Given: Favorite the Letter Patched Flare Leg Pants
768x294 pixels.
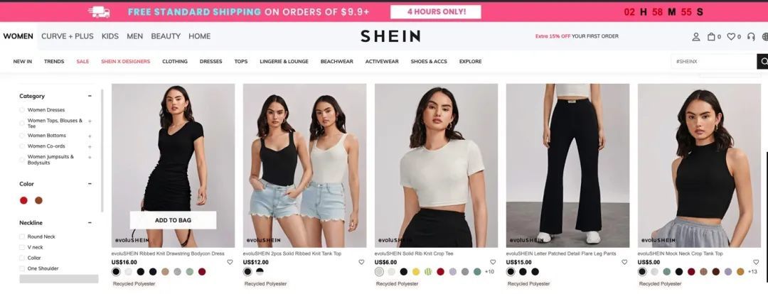Looking at the screenshot, I should click(x=624, y=262).
